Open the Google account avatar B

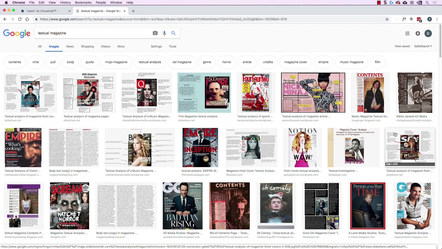point(428,34)
